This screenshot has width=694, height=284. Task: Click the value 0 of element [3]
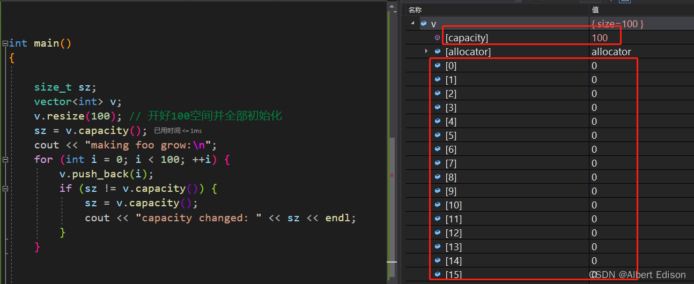[594, 107]
